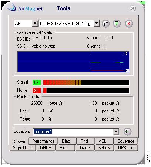The height and width of the screenshot is (167, 151).
Task: Close the Tools window
Action: click(133, 8)
